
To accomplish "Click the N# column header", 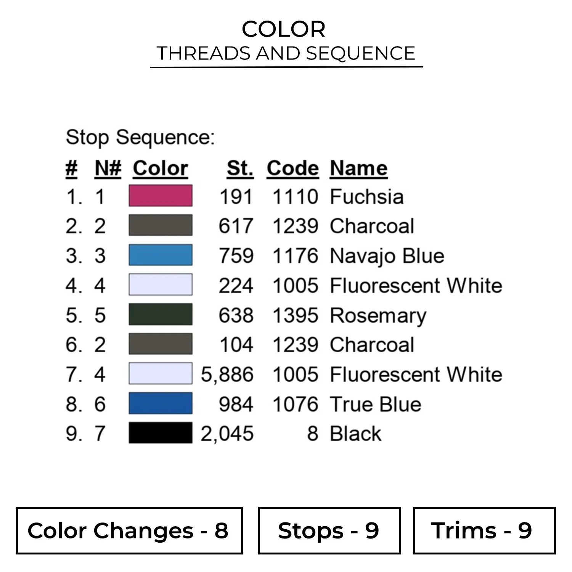I will 108,168.
